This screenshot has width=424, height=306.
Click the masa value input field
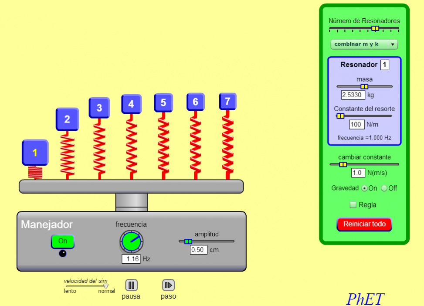point(353,95)
